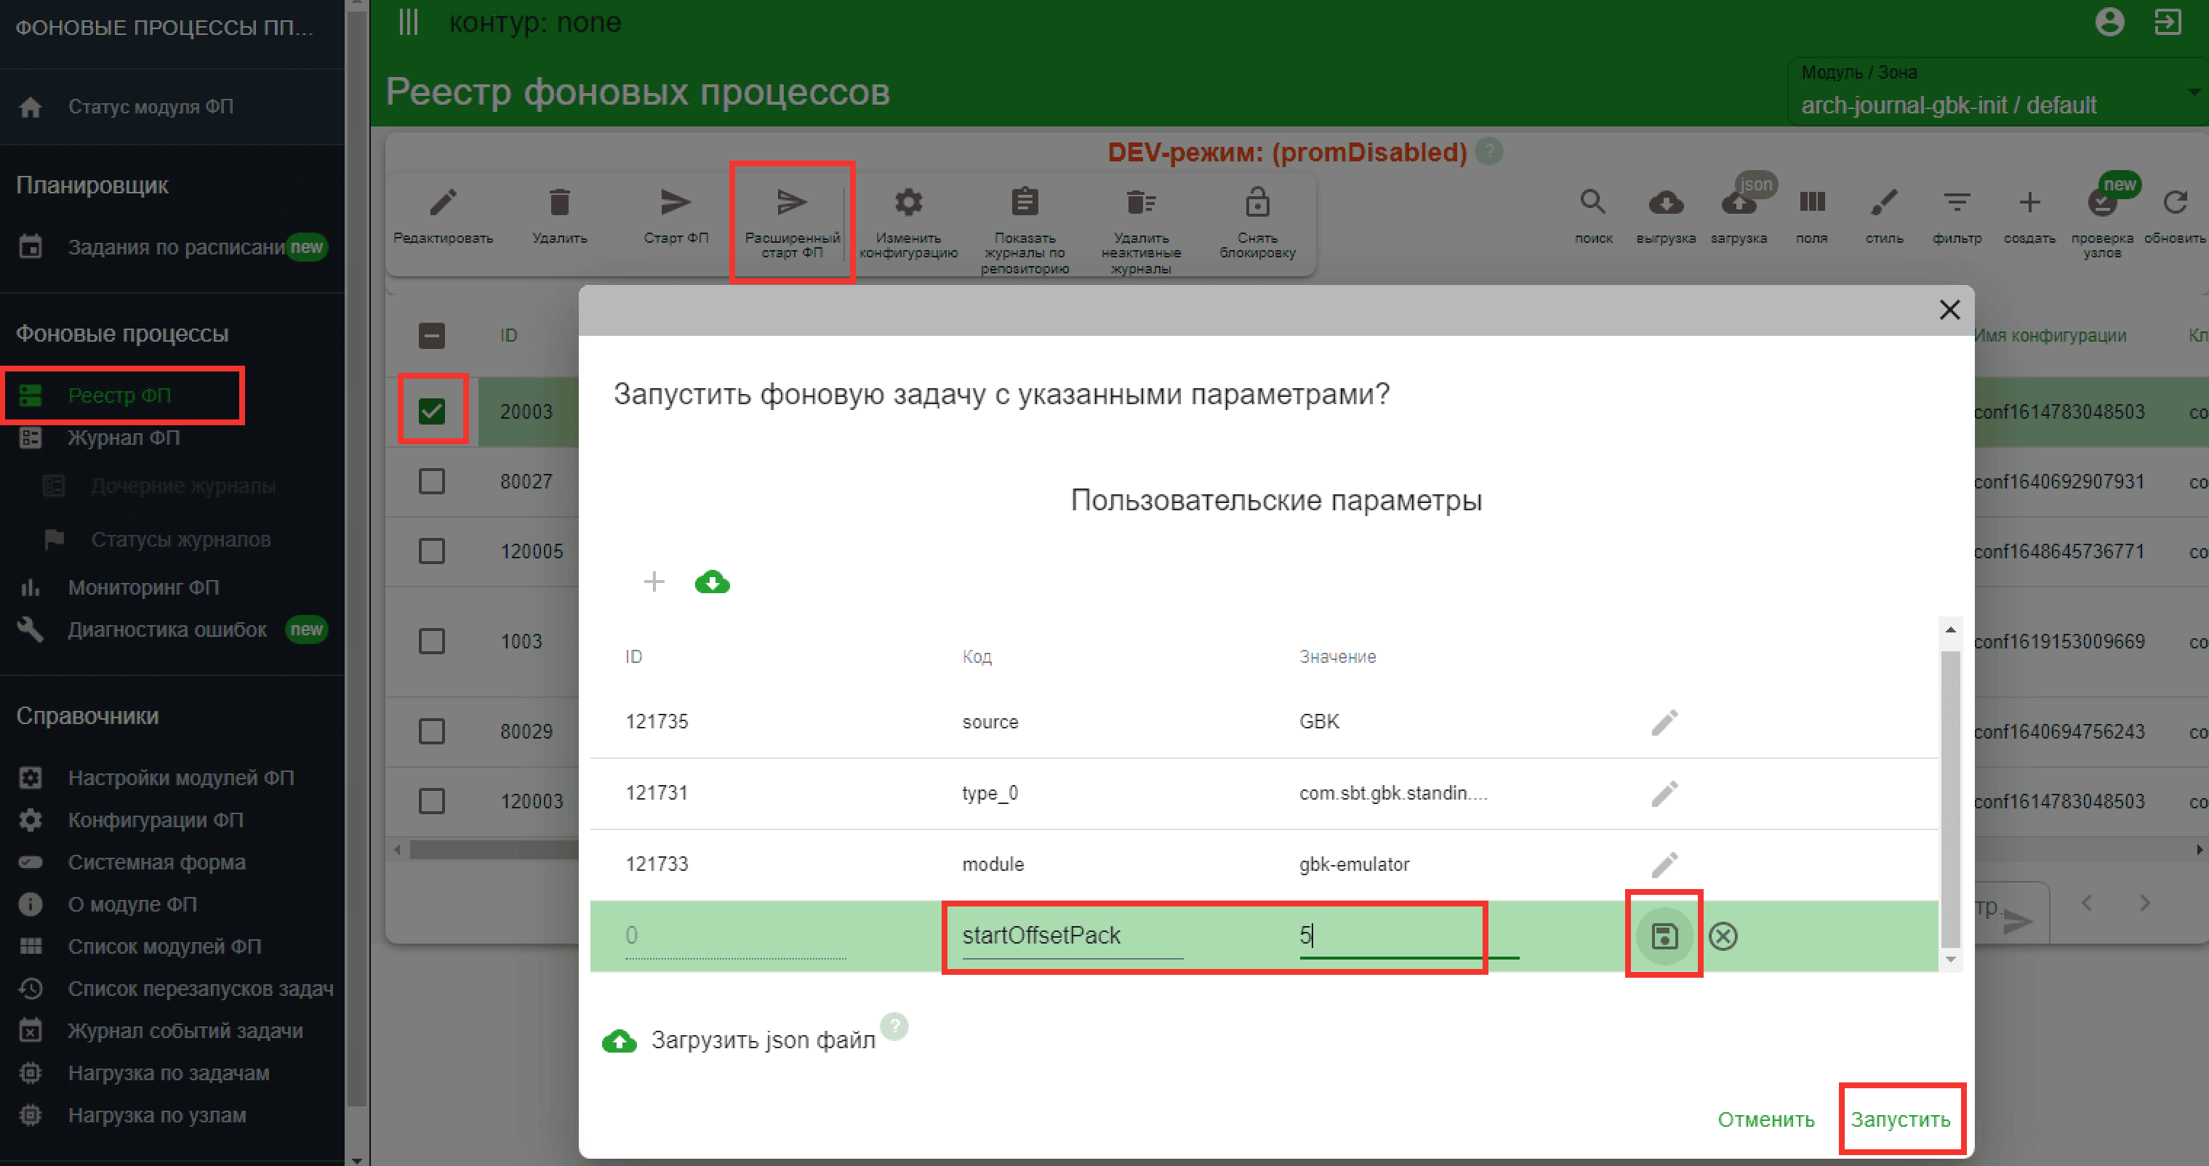Open Мониторинг ФП menu item
Screen dimensions: 2209x1166
click(143, 587)
